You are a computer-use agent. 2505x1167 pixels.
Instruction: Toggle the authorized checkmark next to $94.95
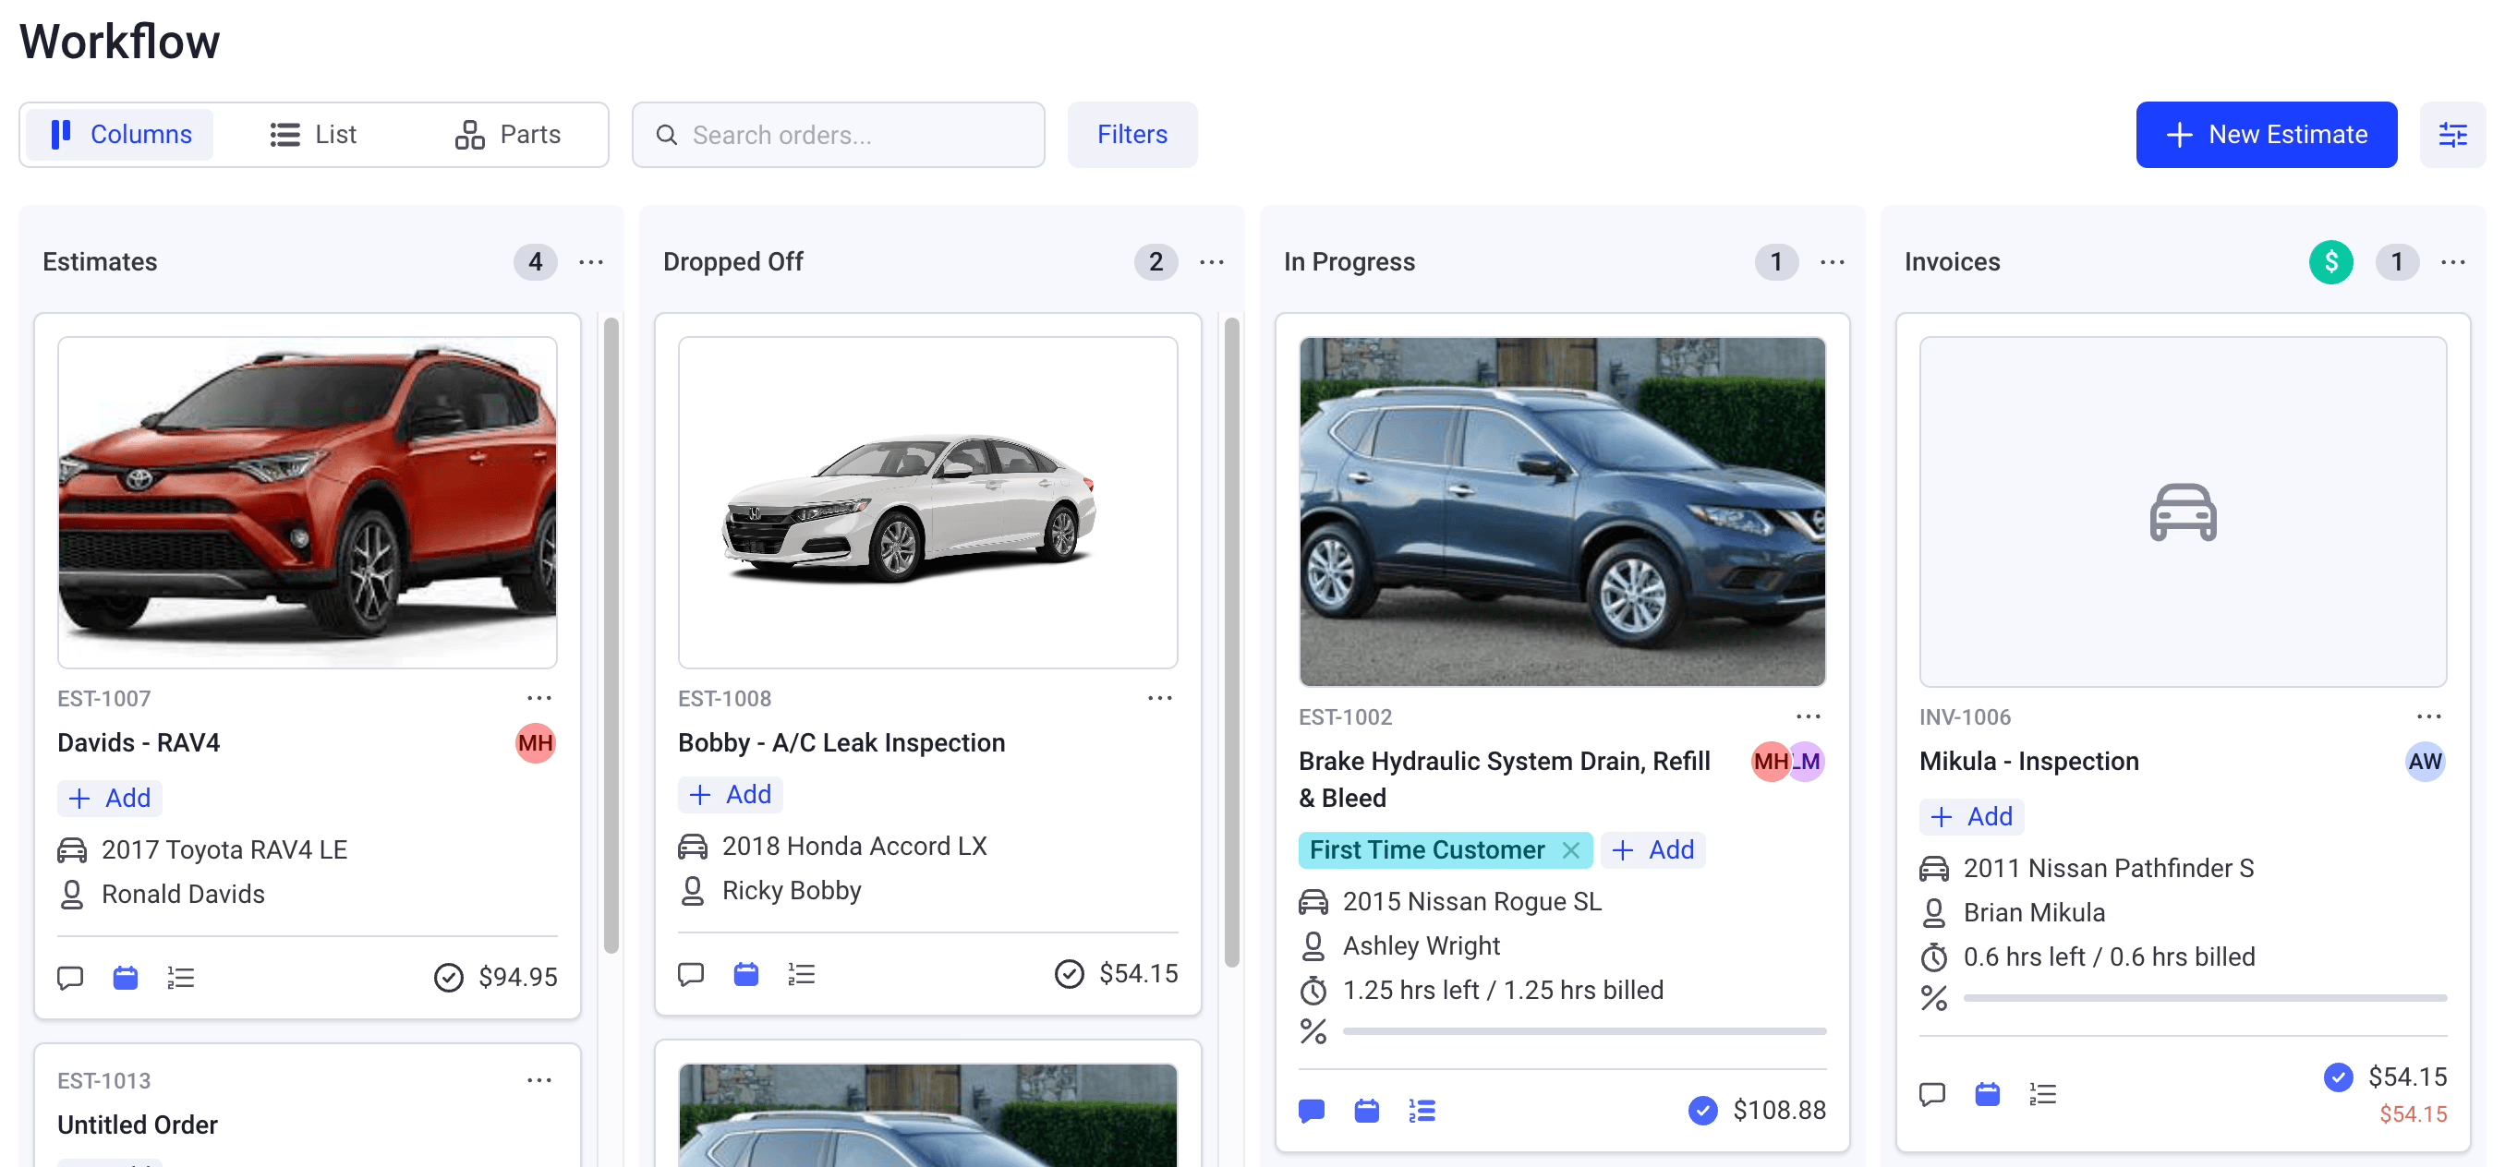point(448,977)
